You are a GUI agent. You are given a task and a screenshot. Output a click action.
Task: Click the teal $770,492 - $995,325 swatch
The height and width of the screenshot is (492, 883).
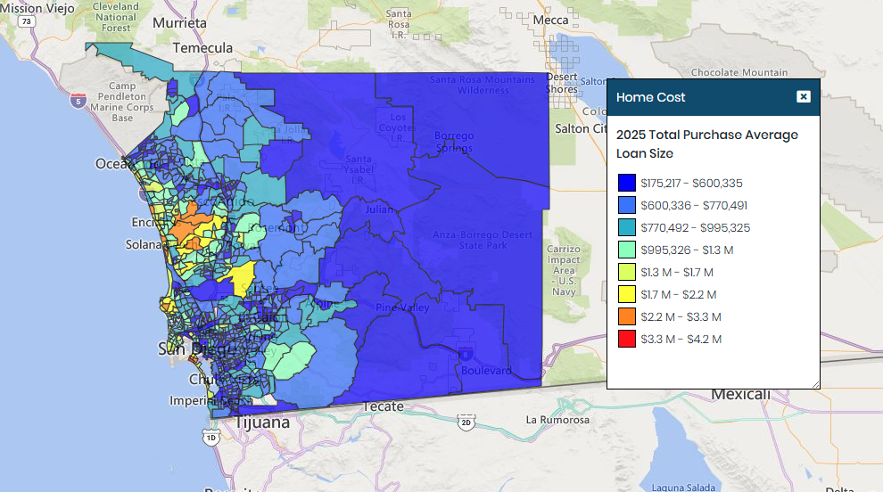tap(627, 227)
